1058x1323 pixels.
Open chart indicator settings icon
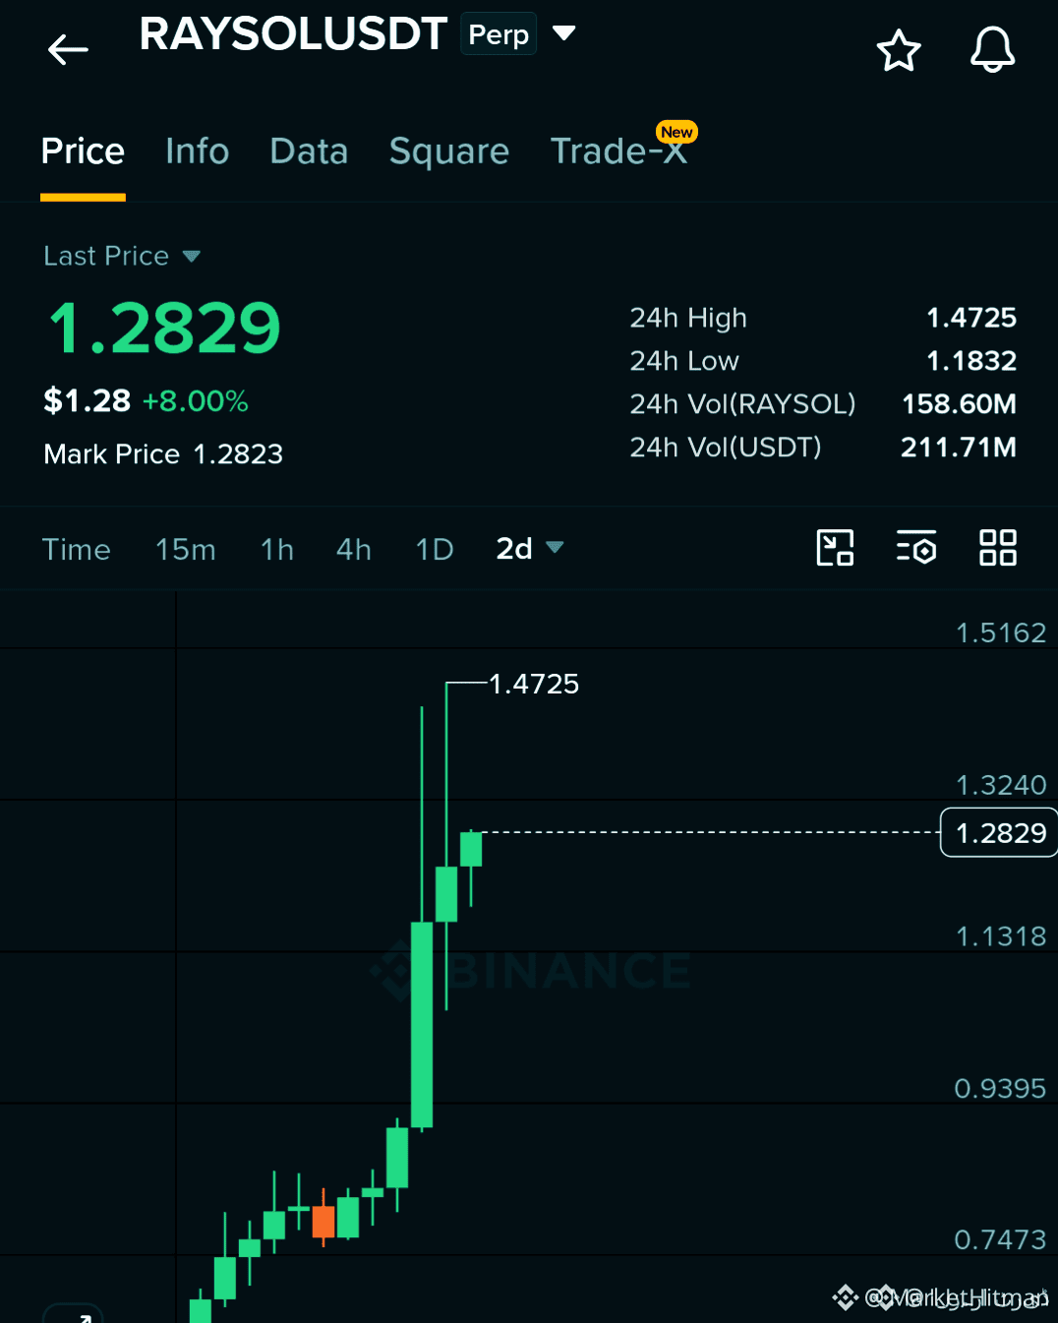click(916, 548)
